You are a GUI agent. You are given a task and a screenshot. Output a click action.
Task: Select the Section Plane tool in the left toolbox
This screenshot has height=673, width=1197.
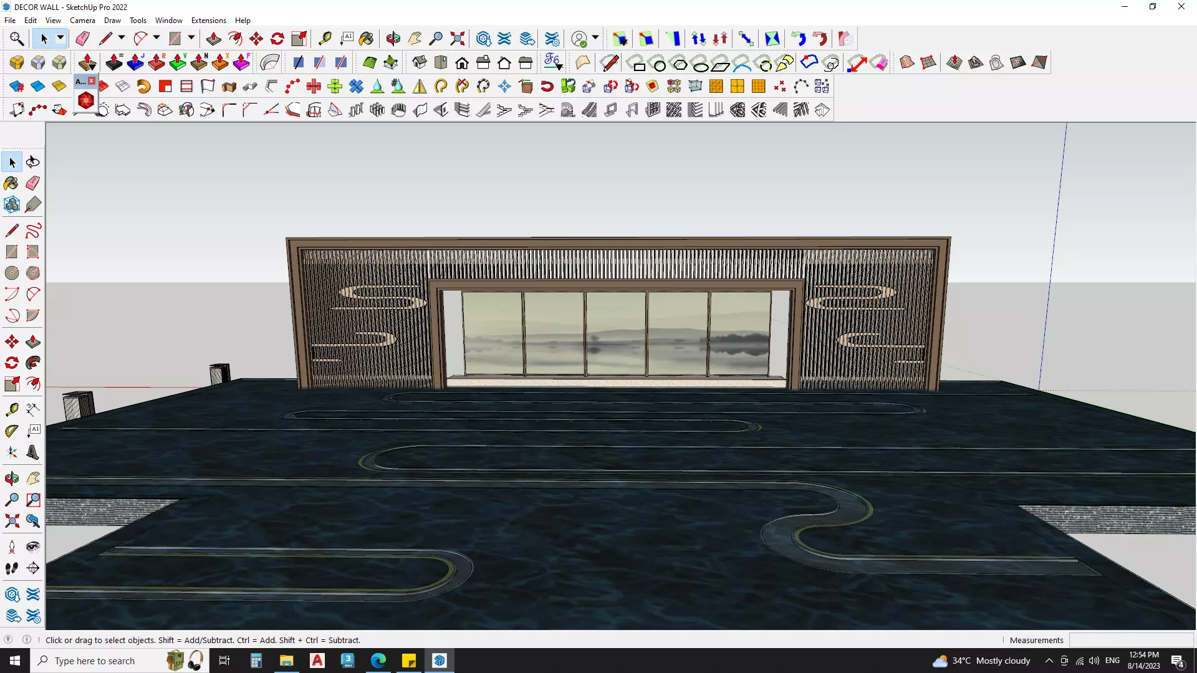[x=33, y=568]
